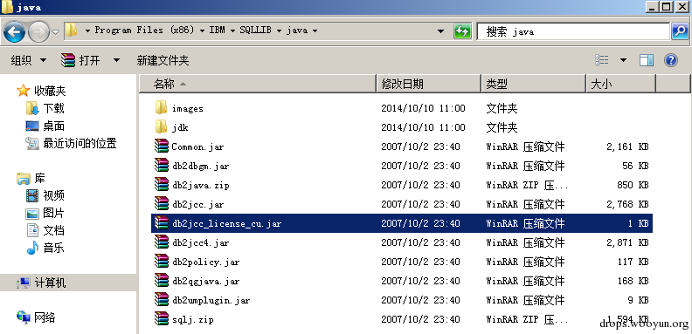Go back with the Back arrow button
The height and width of the screenshot is (334, 692).
pyautogui.click(x=14, y=31)
